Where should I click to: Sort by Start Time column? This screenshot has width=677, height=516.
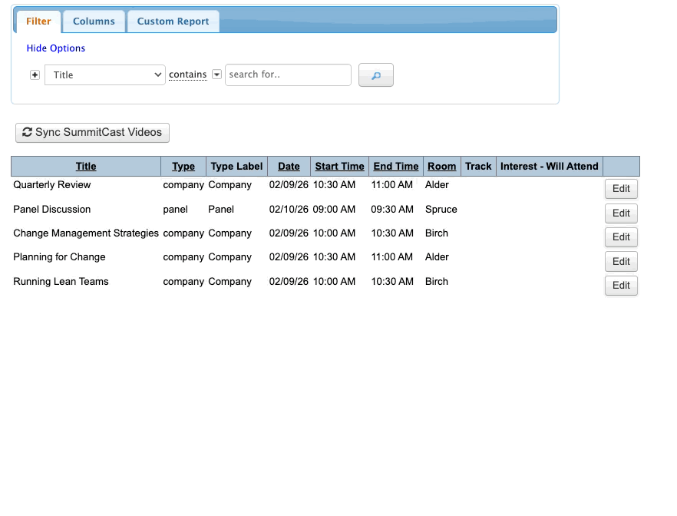339,167
